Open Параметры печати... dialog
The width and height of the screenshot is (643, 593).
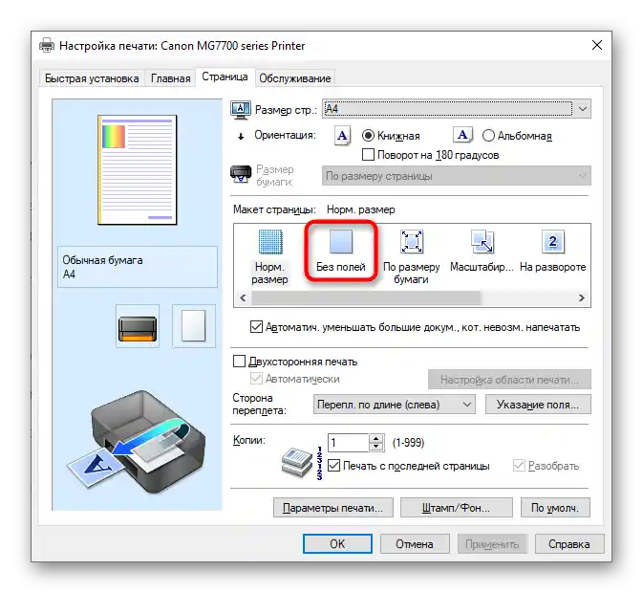(x=333, y=508)
